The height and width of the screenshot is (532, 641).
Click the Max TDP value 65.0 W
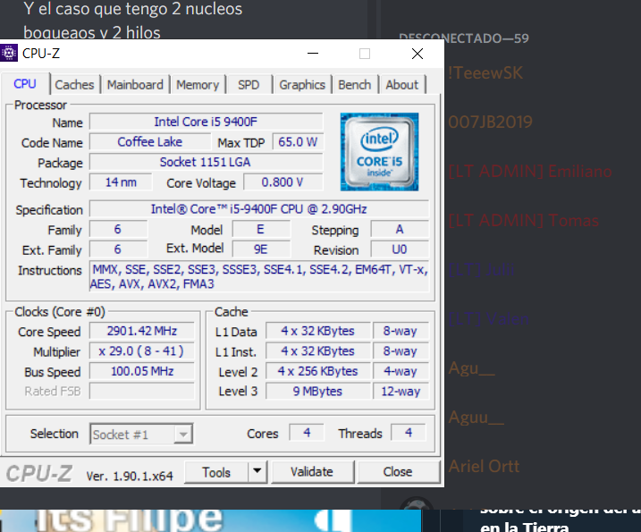click(298, 142)
